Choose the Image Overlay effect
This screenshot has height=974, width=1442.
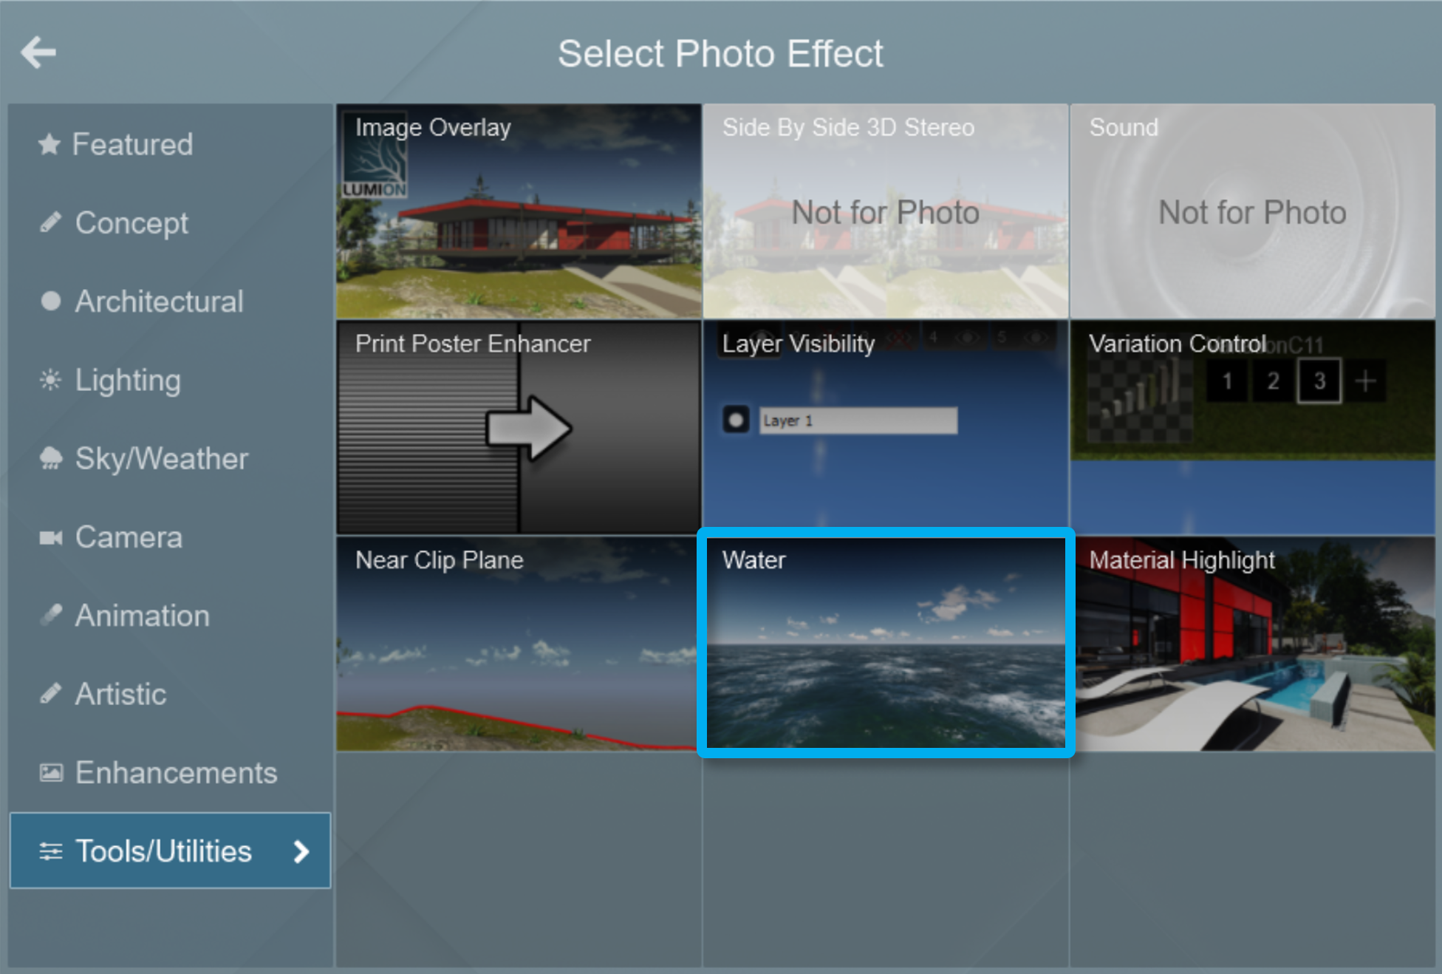[519, 211]
